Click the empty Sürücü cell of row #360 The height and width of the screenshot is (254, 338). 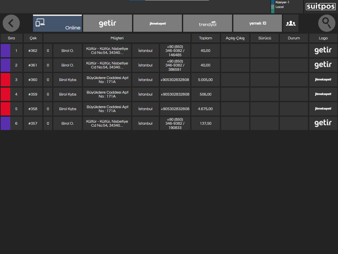(265, 80)
